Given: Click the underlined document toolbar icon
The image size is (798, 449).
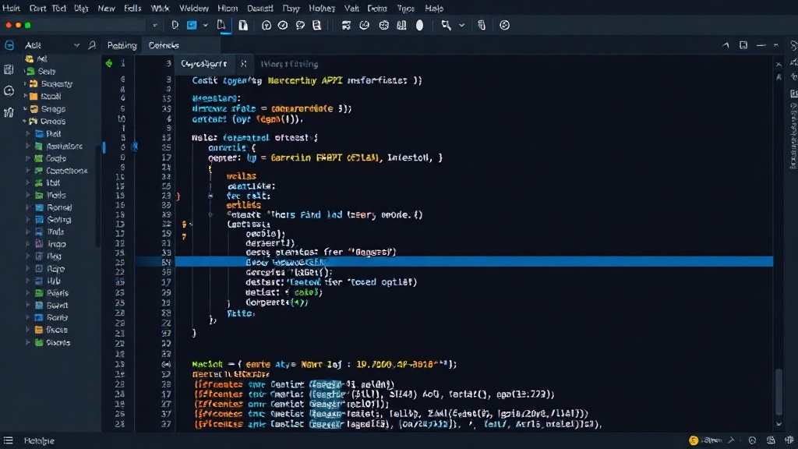Looking at the screenshot, I should [x=221, y=26].
